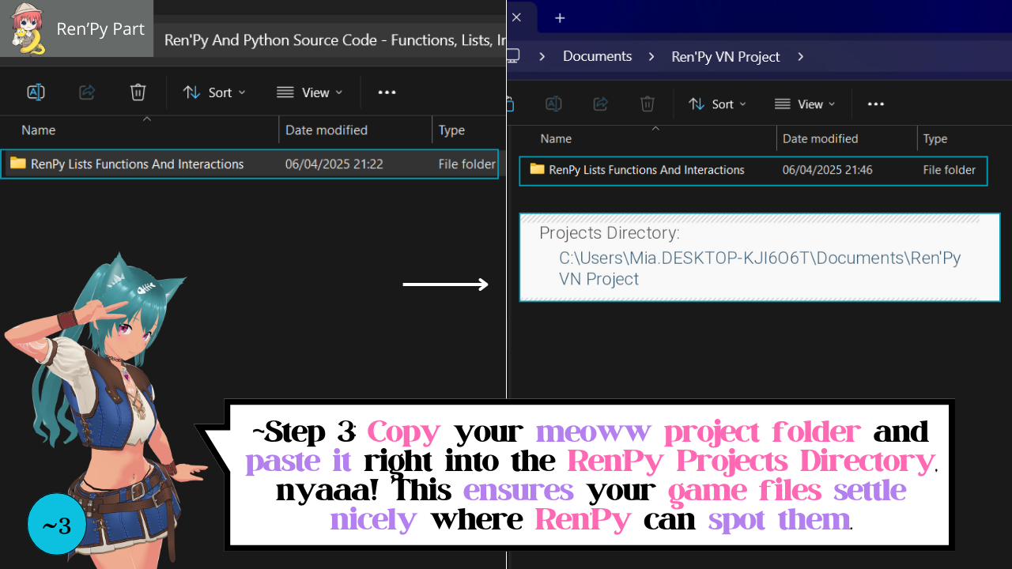Image resolution: width=1012 pixels, height=569 pixels.
Task: Click the Share icon in the Ren'Py VN Project window
Action: [601, 104]
